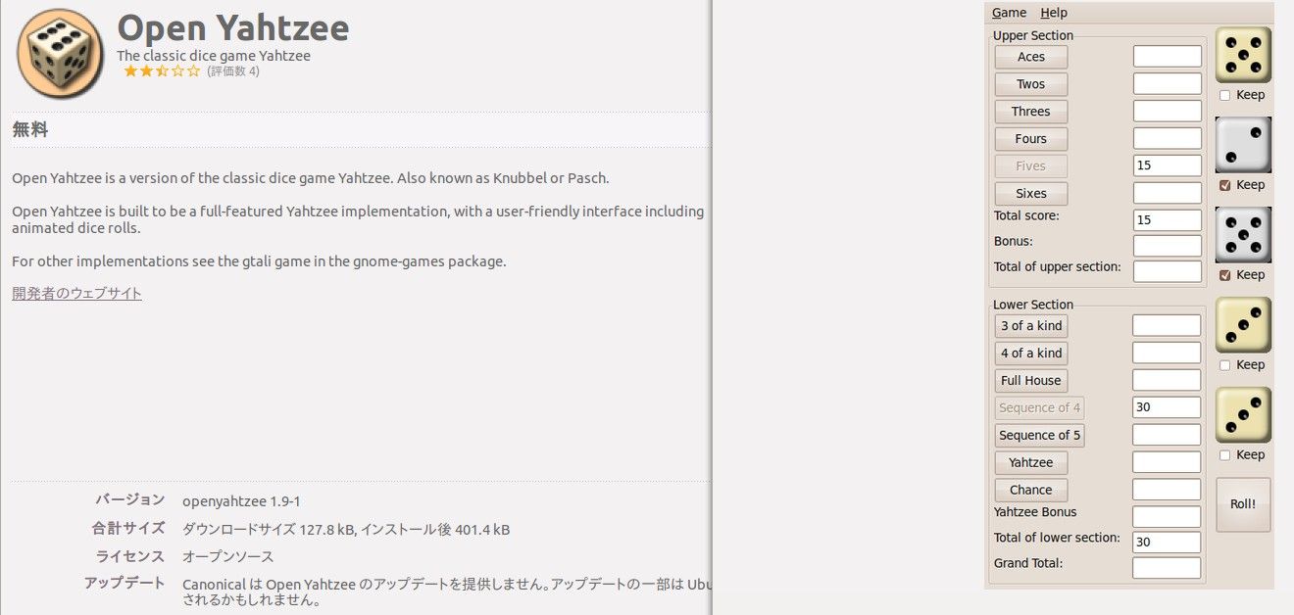Score in the Threes category
The width and height of the screenshot is (1294, 615).
click(1031, 112)
